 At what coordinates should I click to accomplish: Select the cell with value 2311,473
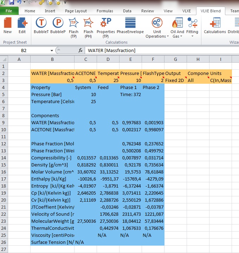(130, 214)
